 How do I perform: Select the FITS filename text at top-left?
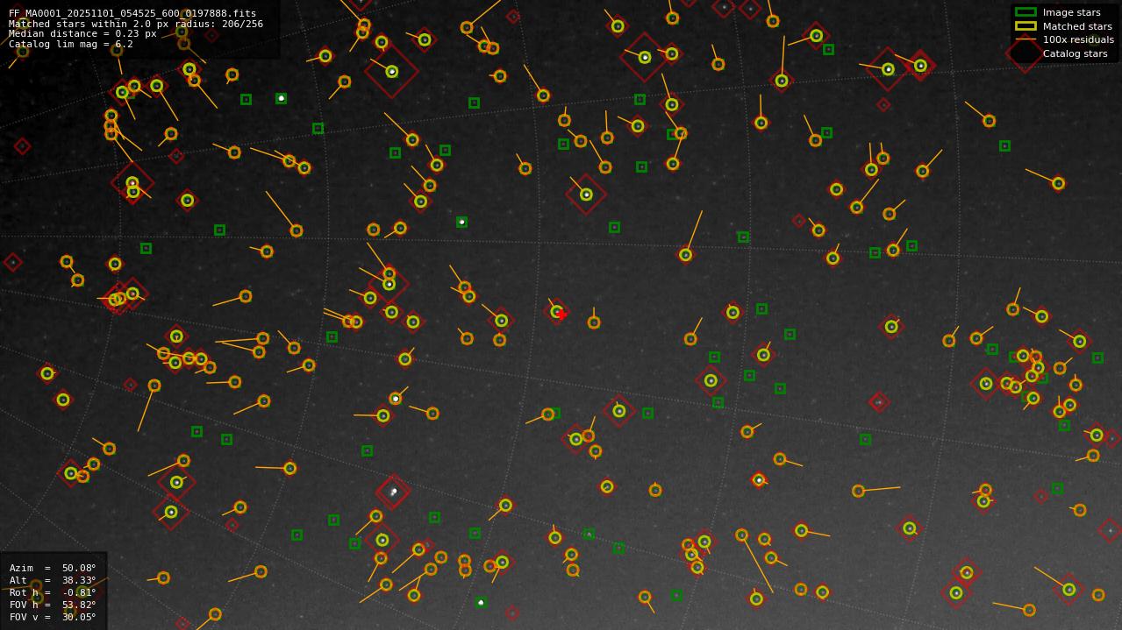132,14
